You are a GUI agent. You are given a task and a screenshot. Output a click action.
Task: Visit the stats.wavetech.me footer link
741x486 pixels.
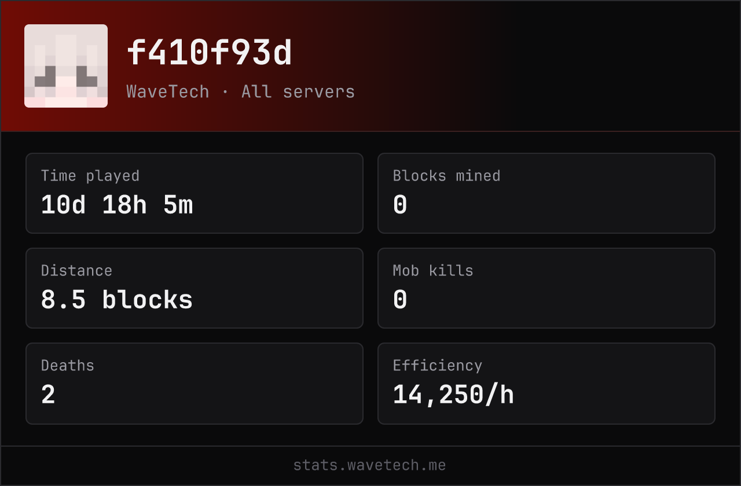click(x=369, y=465)
